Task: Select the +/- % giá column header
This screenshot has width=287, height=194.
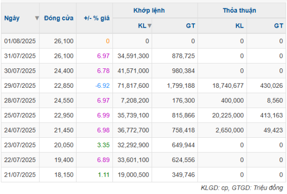Action: (96, 18)
